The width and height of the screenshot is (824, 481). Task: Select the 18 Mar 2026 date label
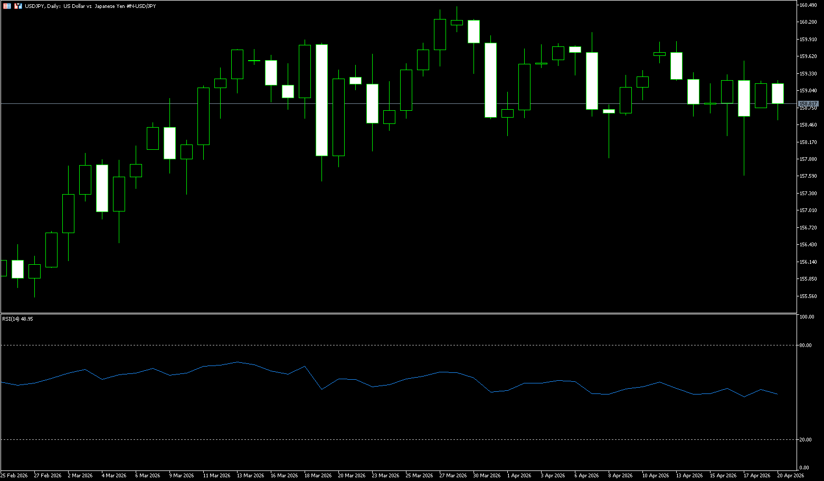click(x=318, y=476)
